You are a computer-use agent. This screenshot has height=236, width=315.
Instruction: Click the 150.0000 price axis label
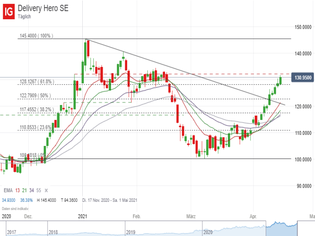pos(303,27)
